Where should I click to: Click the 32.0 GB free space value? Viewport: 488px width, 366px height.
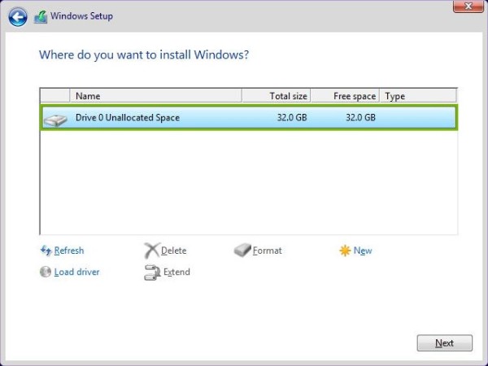(360, 118)
